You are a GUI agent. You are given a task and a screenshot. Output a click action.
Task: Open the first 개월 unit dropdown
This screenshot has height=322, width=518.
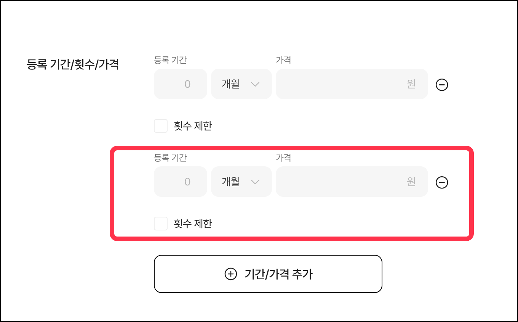[x=241, y=84]
